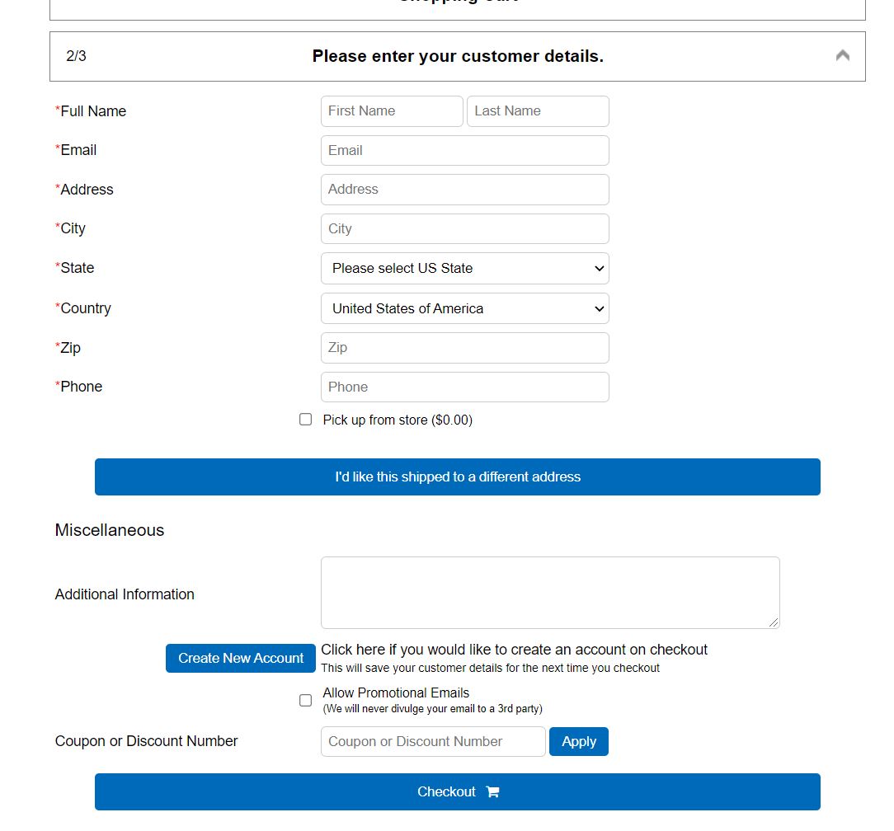Check the Pick up from store checkbox
The image size is (894, 831).
pos(306,420)
